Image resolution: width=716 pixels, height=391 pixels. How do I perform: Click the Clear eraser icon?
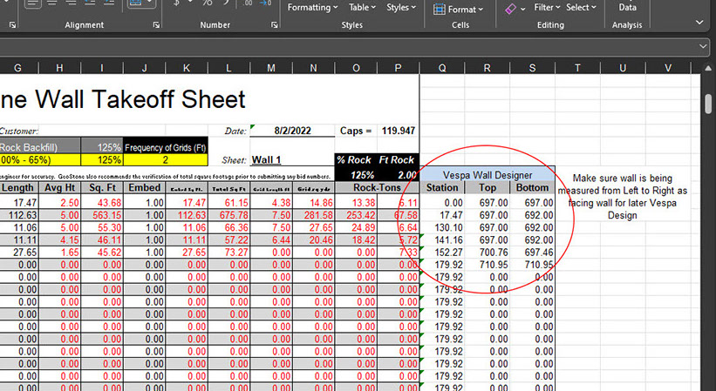[x=510, y=9]
